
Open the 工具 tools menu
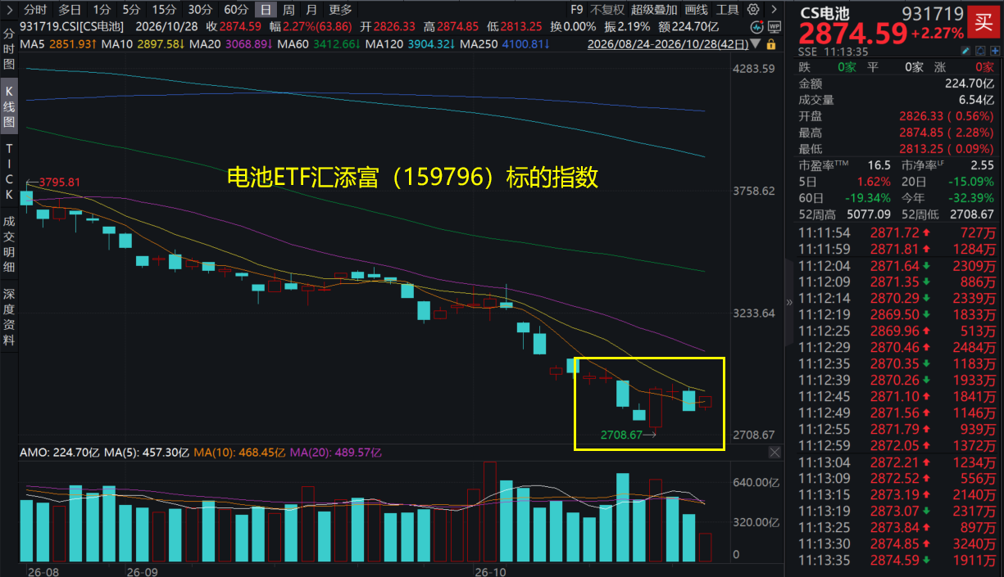click(x=727, y=10)
